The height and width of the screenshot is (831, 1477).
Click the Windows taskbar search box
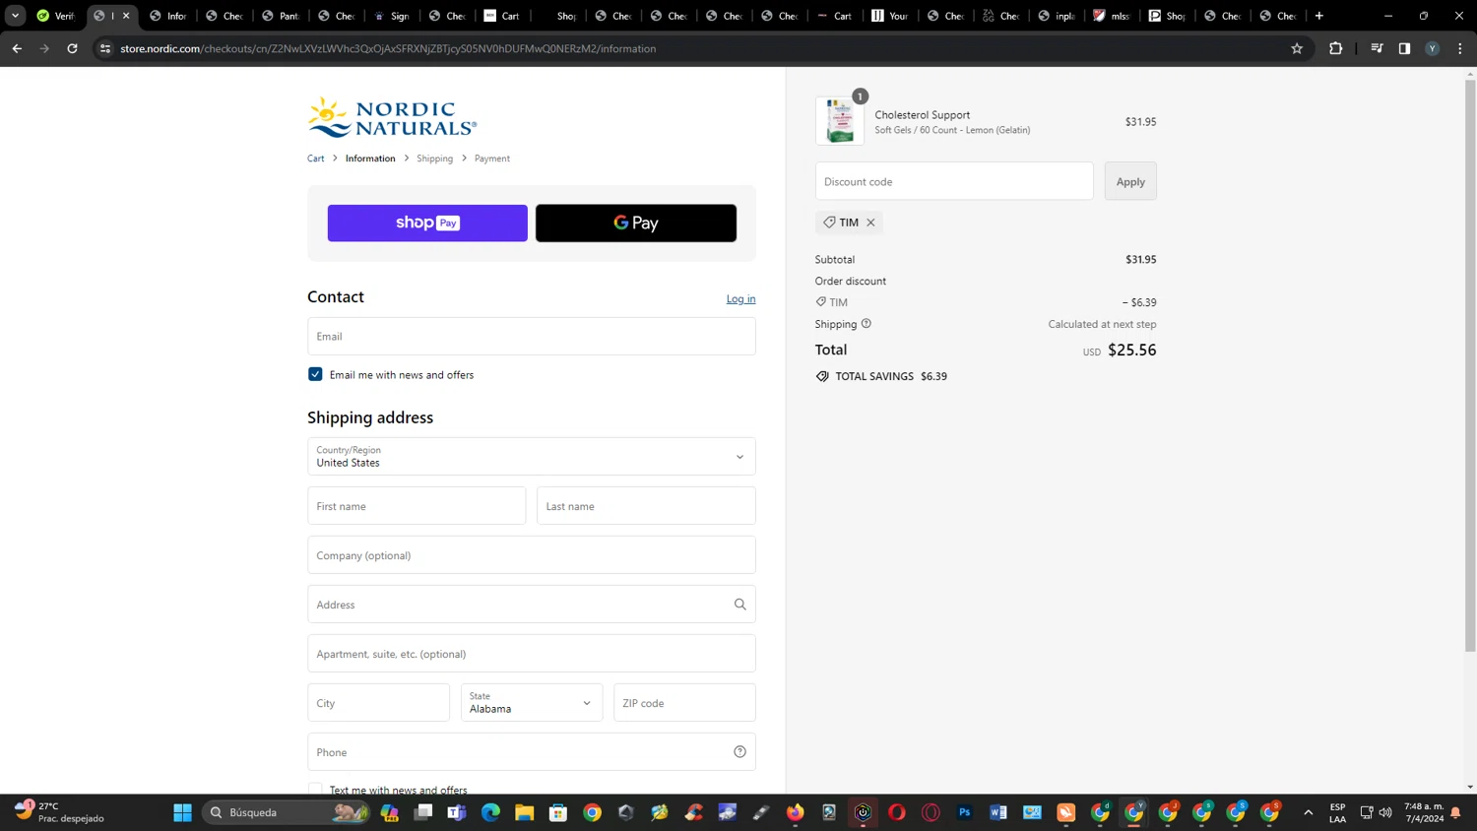coord(286,812)
